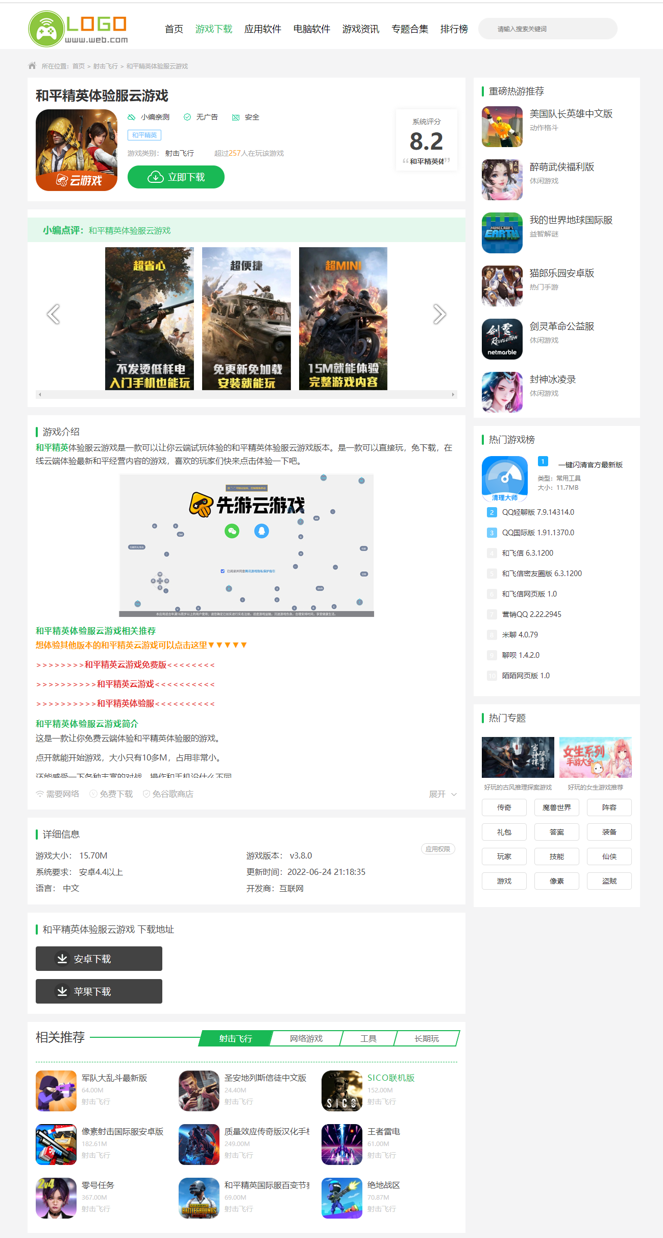The height and width of the screenshot is (1238, 663).
Task: Open 专题合集 navigation item
Action: point(410,29)
